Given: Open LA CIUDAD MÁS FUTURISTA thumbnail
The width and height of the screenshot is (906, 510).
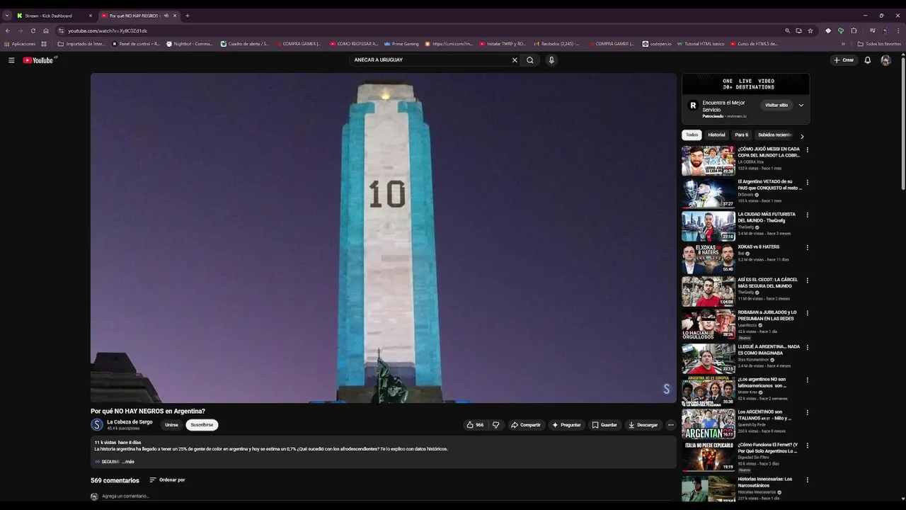Looking at the screenshot, I should [x=709, y=226].
